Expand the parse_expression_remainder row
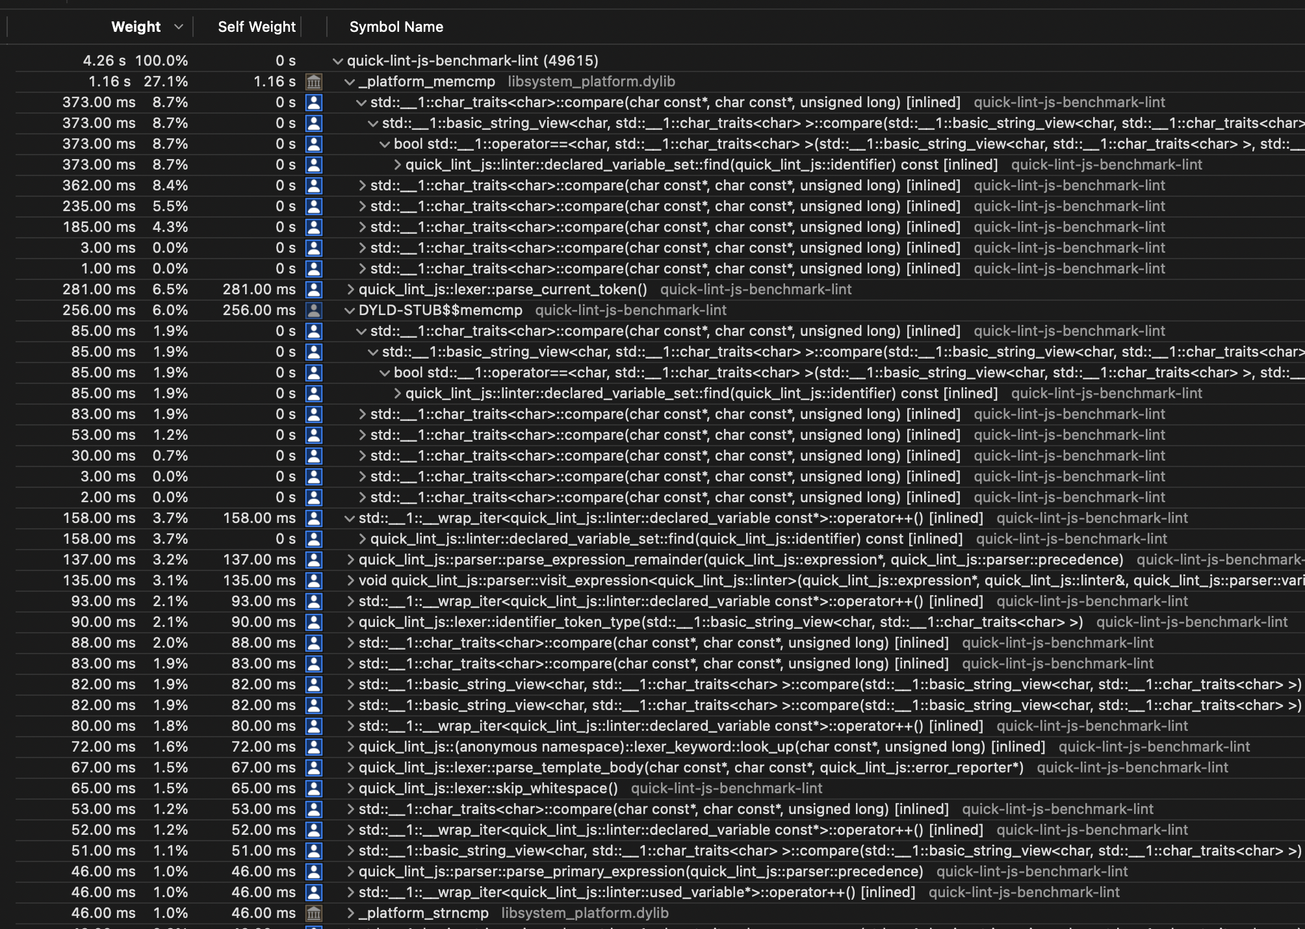This screenshot has width=1305, height=929. point(350,559)
